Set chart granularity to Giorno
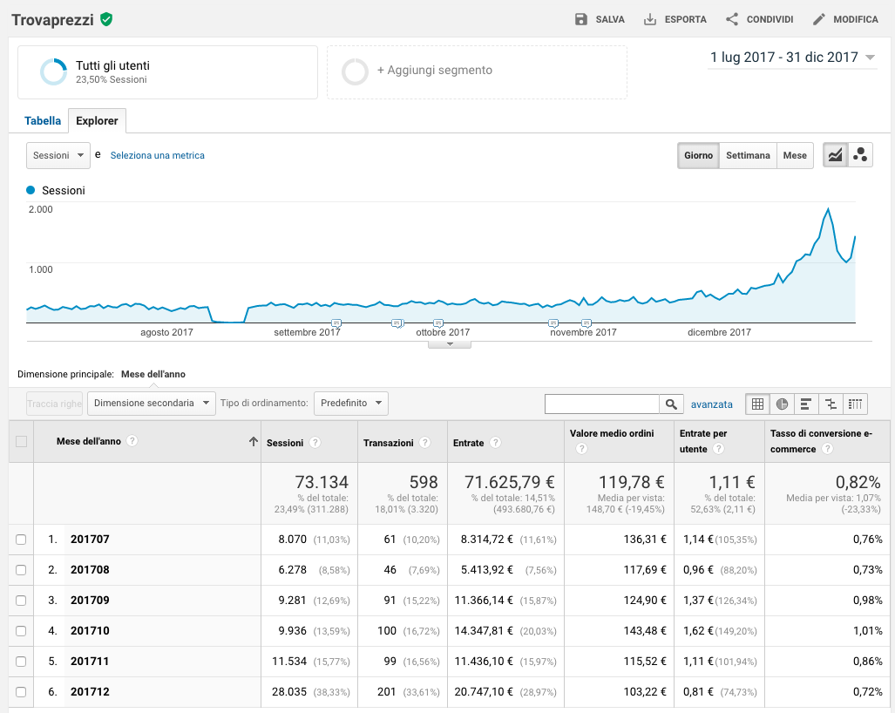The height and width of the screenshot is (713, 895). point(699,155)
